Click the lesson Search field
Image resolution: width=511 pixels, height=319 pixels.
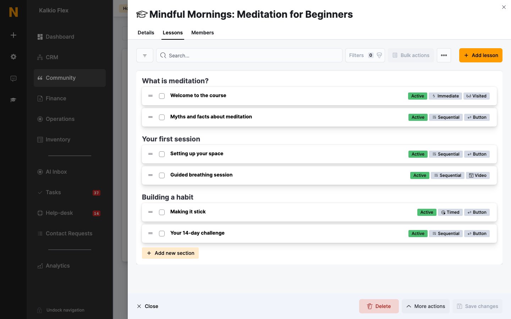click(249, 55)
